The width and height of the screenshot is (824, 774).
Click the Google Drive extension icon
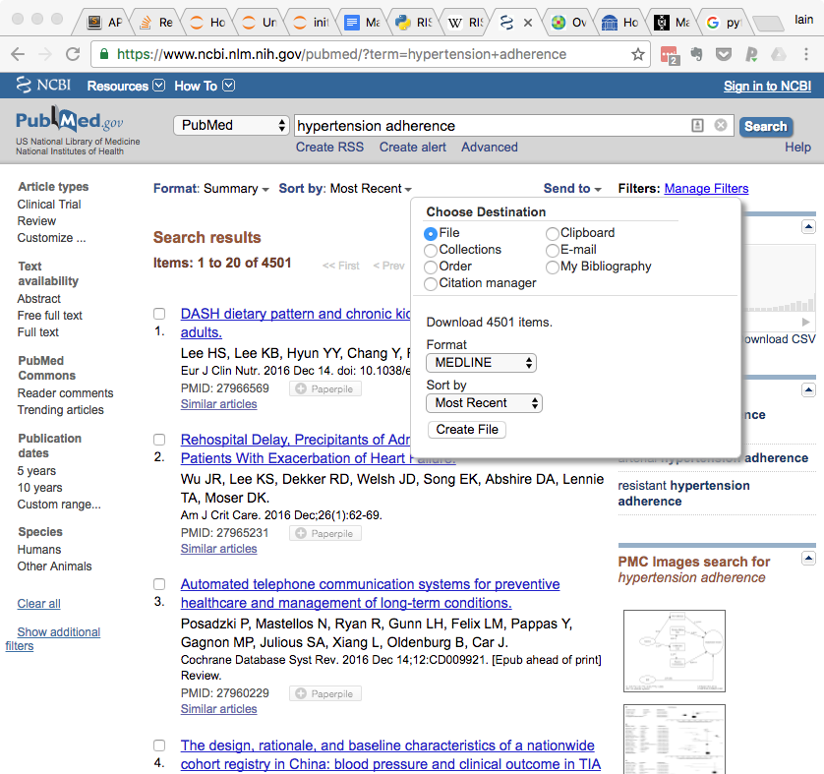779,54
